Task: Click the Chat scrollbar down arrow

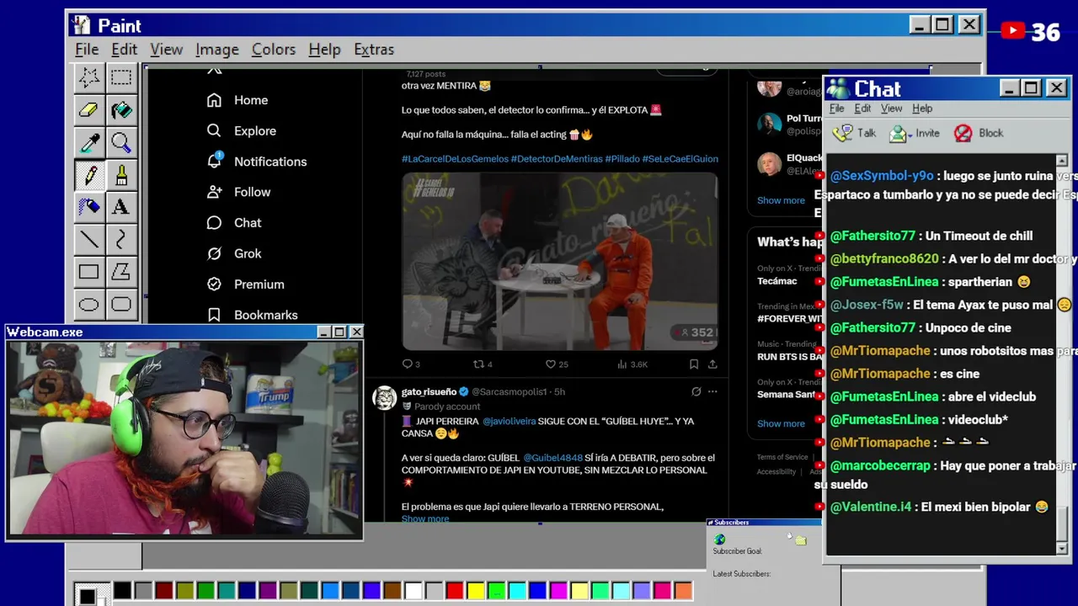Action: pyautogui.click(x=1062, y=548)
